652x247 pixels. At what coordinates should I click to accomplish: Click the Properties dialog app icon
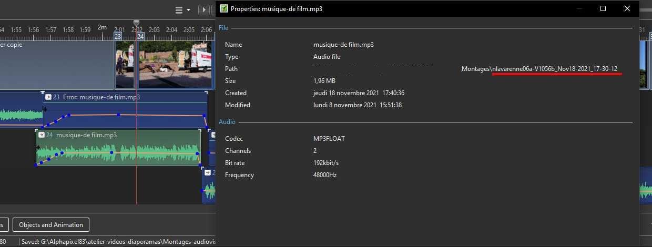coord(224,8)
